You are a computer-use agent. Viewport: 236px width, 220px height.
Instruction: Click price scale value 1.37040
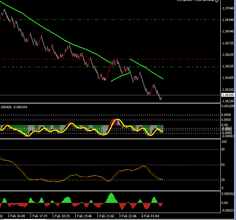click(x=228, y=8)
